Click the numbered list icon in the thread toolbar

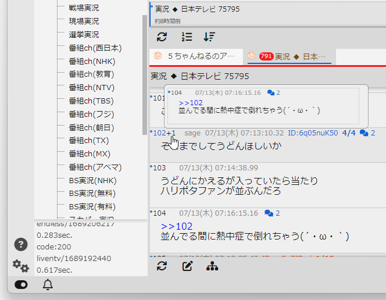[x=187, y=37]
